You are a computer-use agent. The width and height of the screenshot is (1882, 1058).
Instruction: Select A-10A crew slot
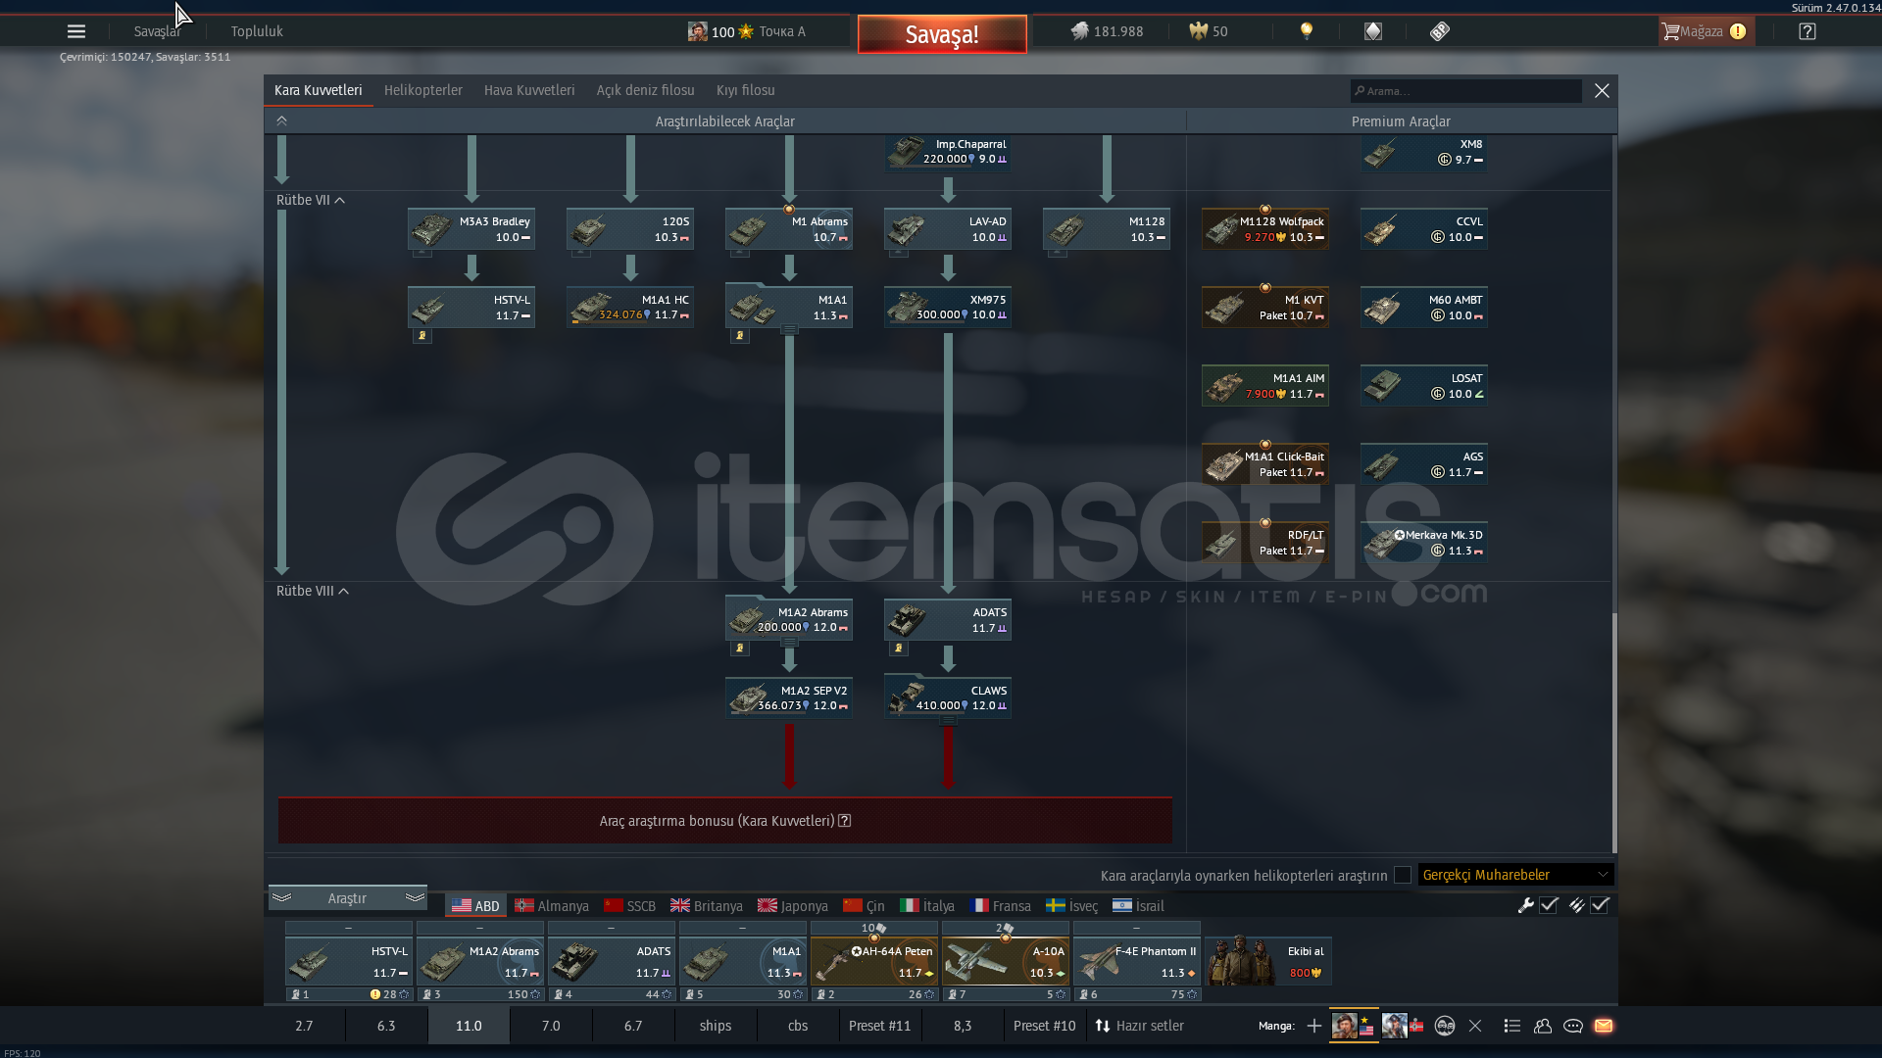(1006, 962)
